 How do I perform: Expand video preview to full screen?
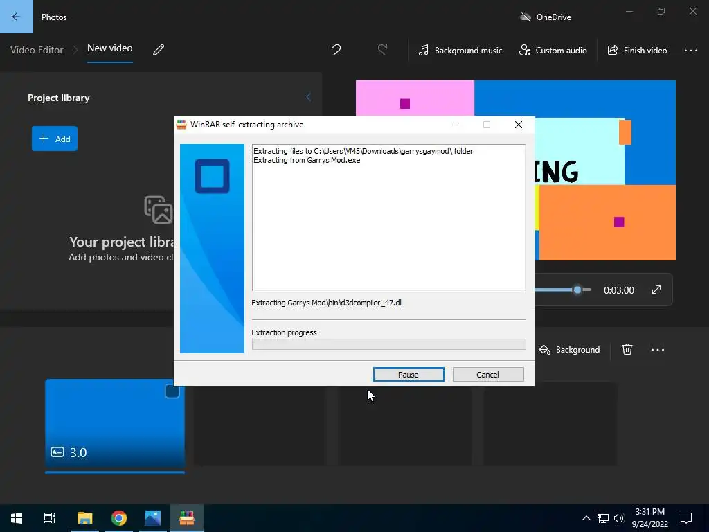[x=656, y=290]
